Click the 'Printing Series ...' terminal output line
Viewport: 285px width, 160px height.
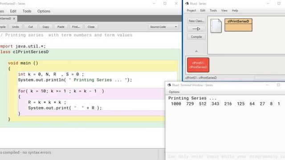click(x=192, y=98)
